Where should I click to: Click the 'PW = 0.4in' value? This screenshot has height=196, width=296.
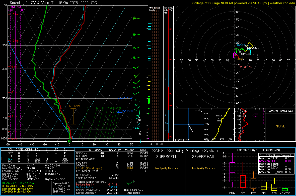[x=9, y=165]
